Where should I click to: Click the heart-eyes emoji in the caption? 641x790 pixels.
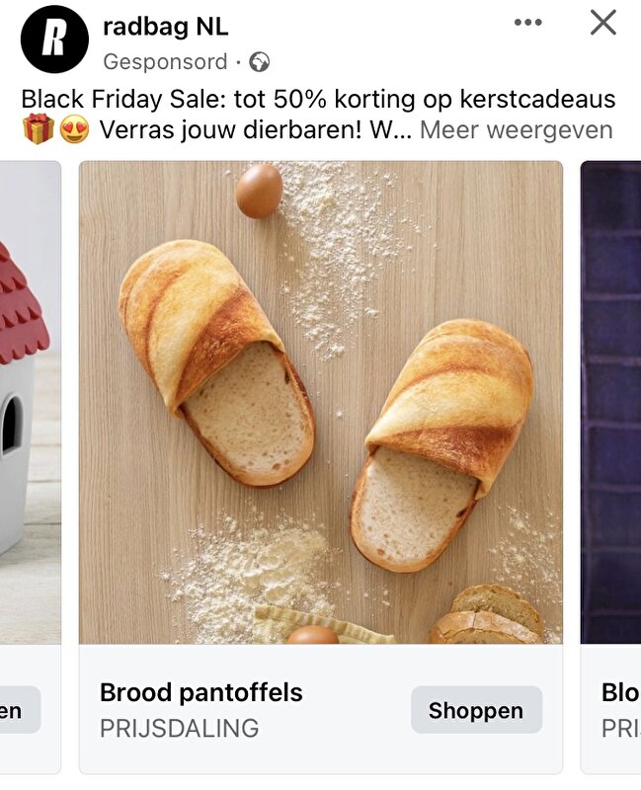coord(75,130)
